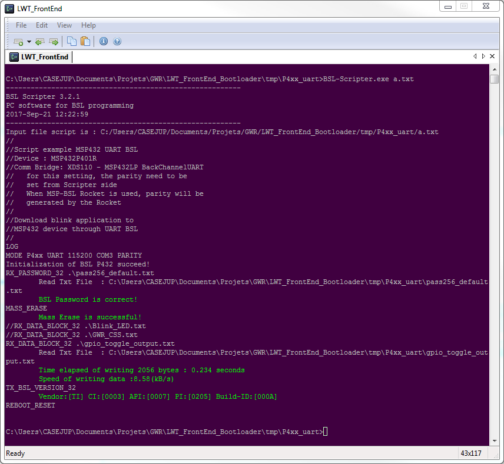The height and width of the screenshot is (464, 504).
Task: Click the '//Device : MSP432P401R' line
Action: 51,158
